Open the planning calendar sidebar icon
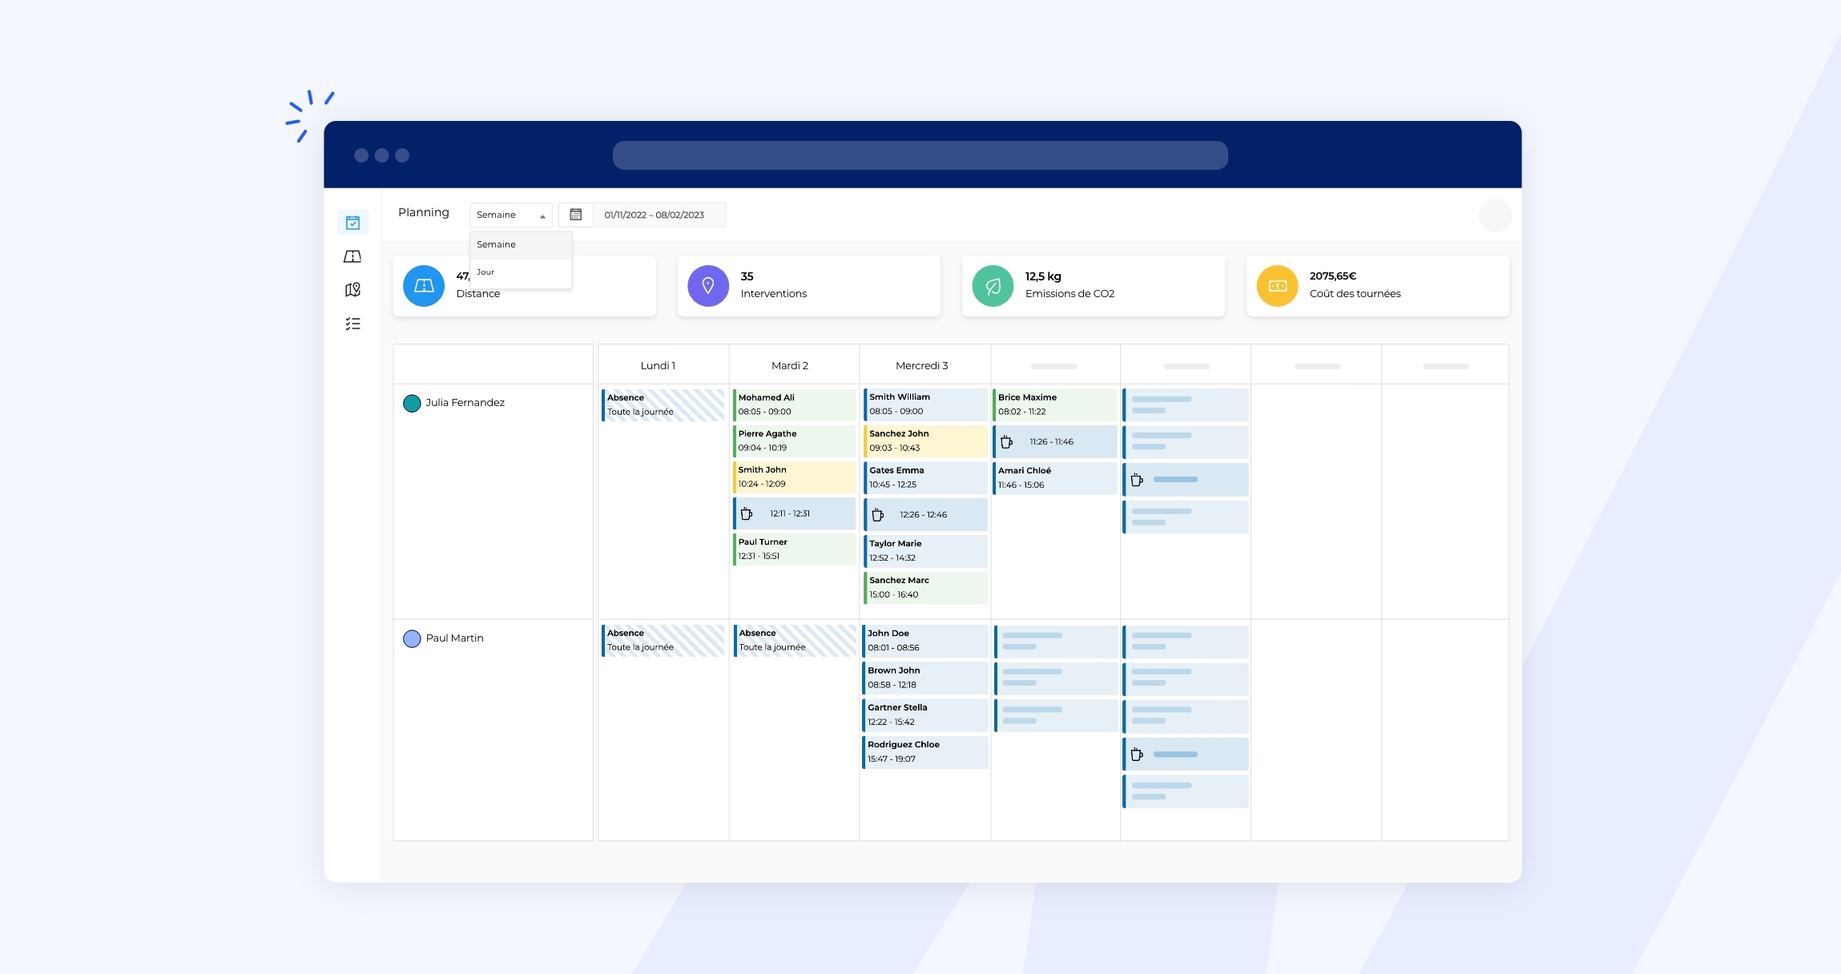1841x974 pixels. click(352, 223)
